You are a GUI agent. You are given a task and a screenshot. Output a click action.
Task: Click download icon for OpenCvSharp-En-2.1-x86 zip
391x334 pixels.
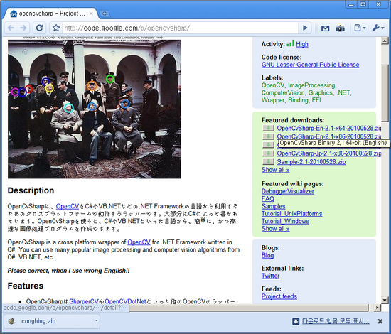(268, 136)
